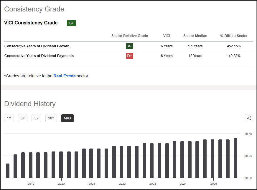Open the Real Estate sector link

point(65,76)
